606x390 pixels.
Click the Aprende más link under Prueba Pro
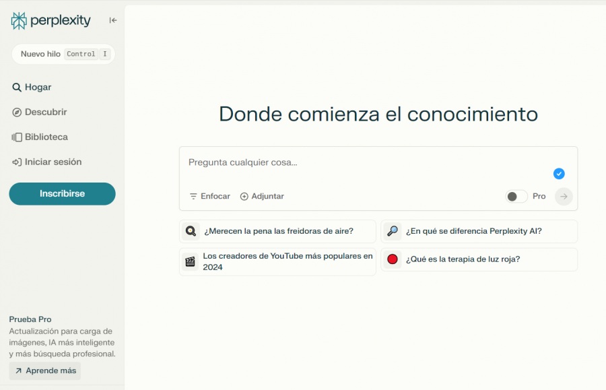coord(44,370)
